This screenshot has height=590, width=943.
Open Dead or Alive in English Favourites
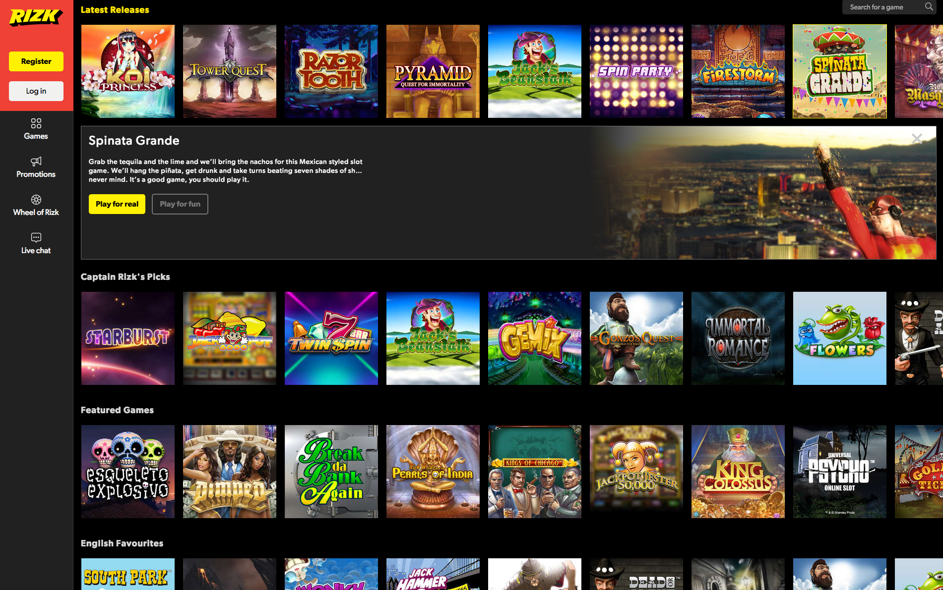[636, 574]
